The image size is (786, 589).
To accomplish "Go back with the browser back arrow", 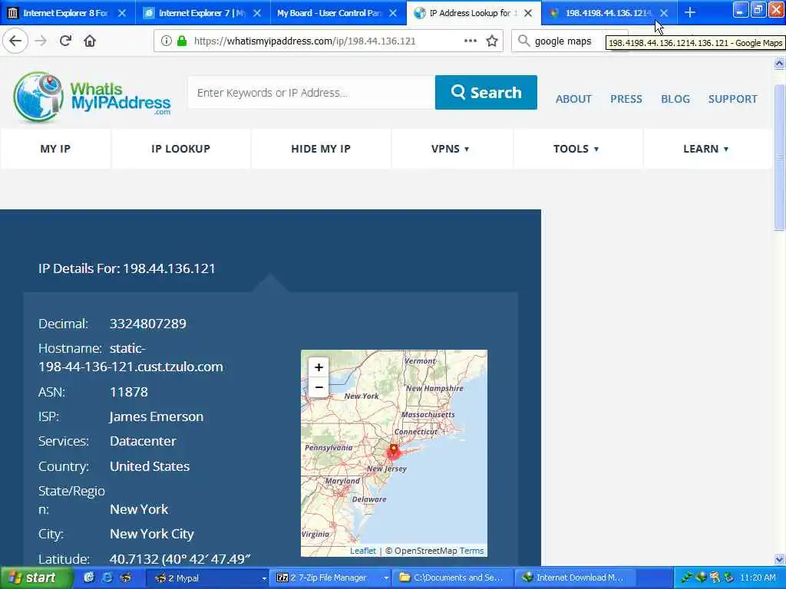I will (x=15, y=41).
